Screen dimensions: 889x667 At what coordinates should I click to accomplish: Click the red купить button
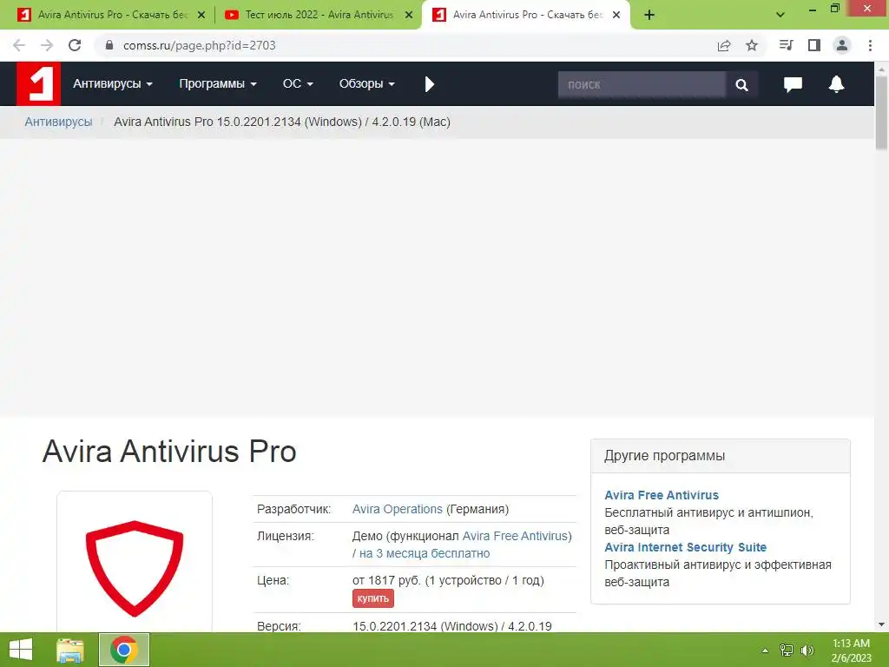pyautogui.click(x=372, y=598)
